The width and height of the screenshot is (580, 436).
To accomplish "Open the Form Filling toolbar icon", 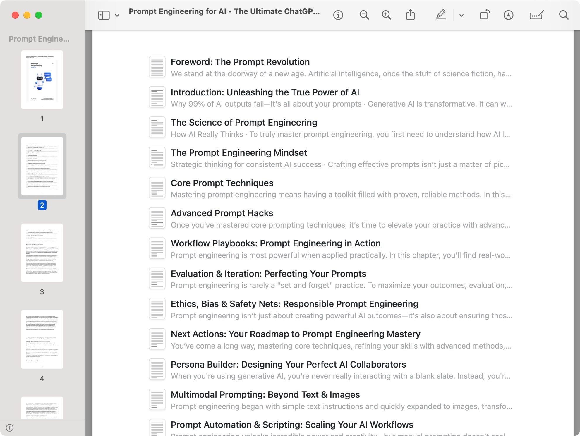I will pos(536,15).
